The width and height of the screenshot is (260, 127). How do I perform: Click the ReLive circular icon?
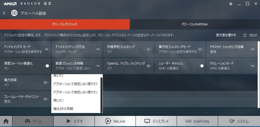pos(108,121)
